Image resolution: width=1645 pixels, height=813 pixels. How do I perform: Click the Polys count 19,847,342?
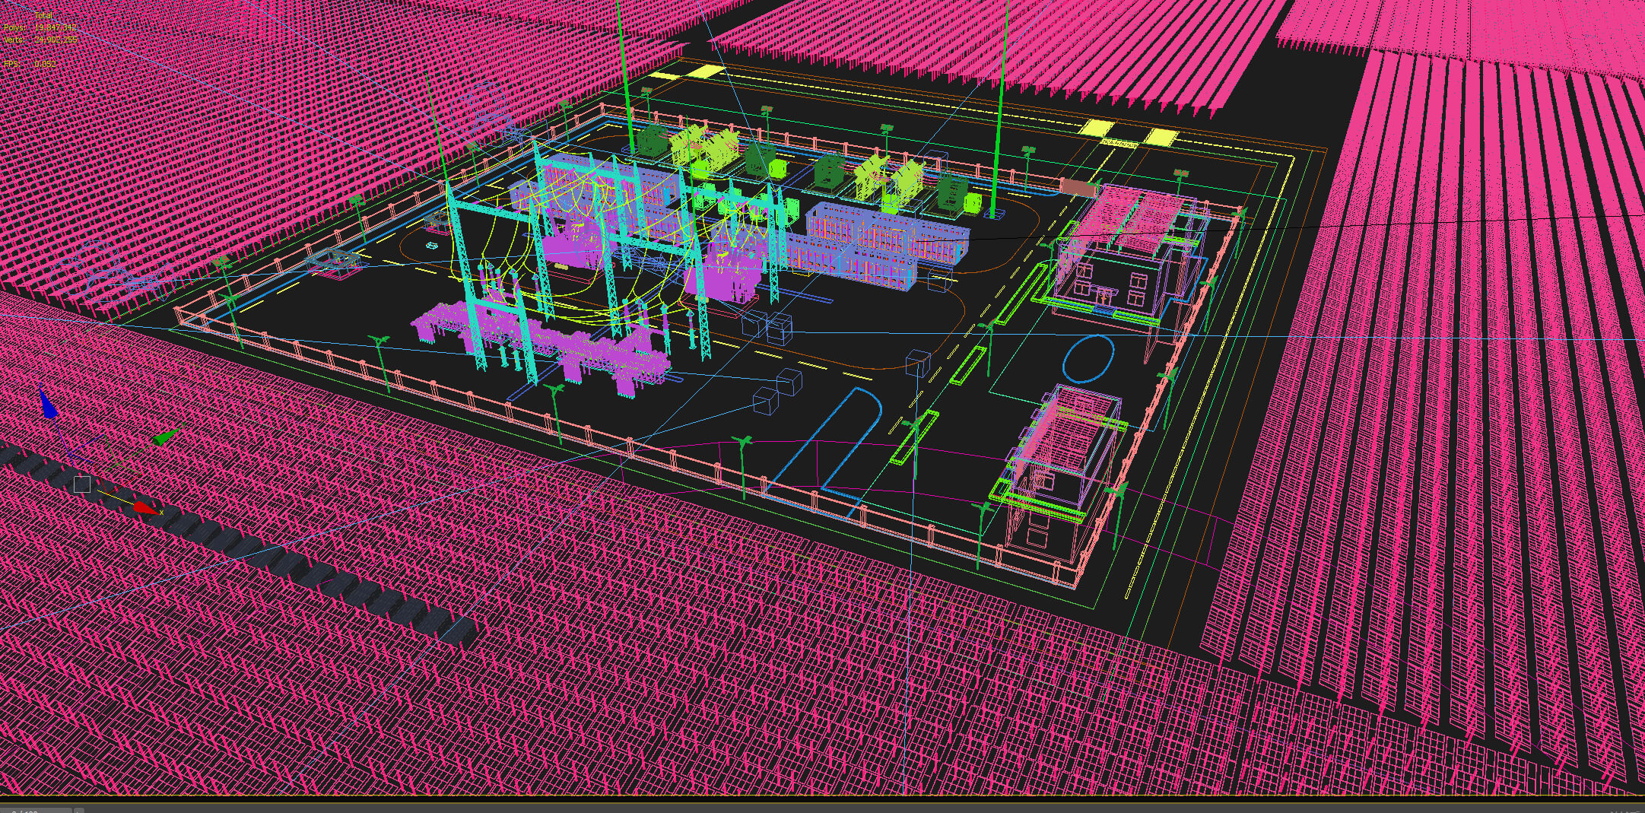tap(56, 27)
